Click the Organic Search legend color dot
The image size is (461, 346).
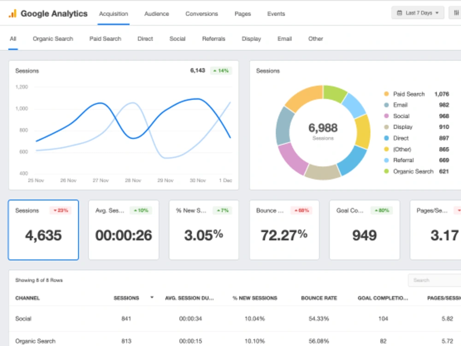(x=386, y=171)
